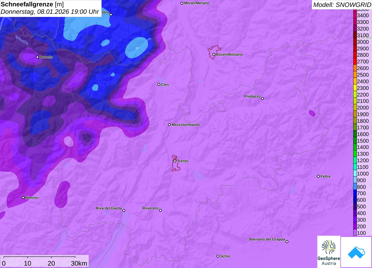Image resolution: width=372 pixels, height=268 pixels.
Task: Click the Feltre marker dot
Action: (318, 176)
